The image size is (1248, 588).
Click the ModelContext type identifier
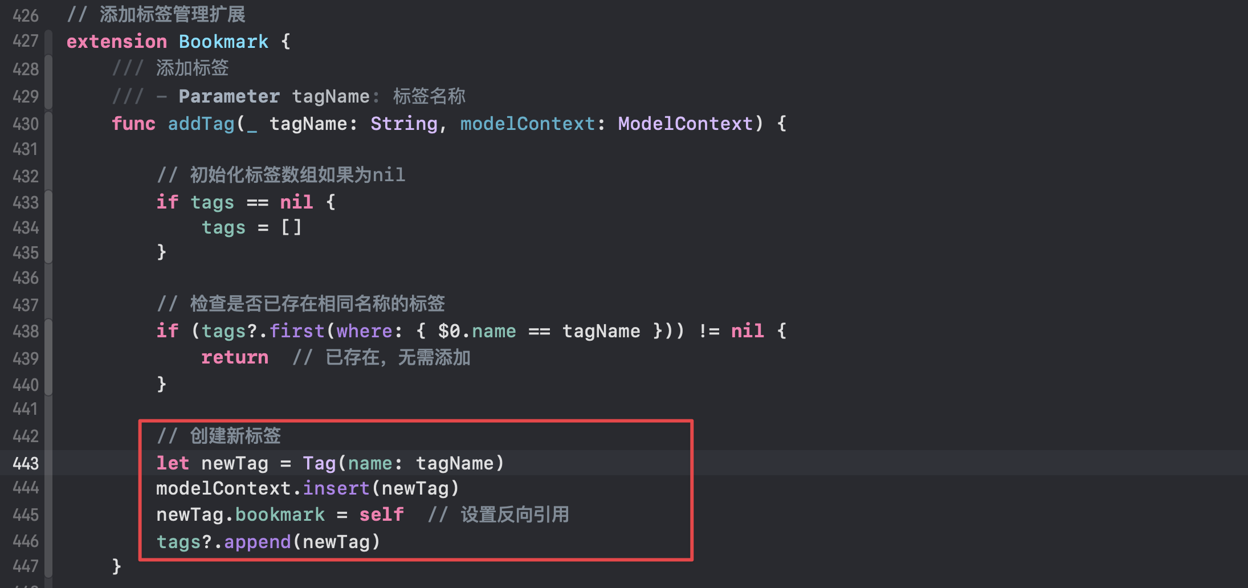686,124
